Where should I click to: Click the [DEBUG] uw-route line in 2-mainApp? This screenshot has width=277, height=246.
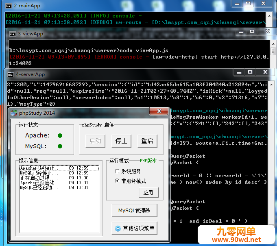pos(135,22)
